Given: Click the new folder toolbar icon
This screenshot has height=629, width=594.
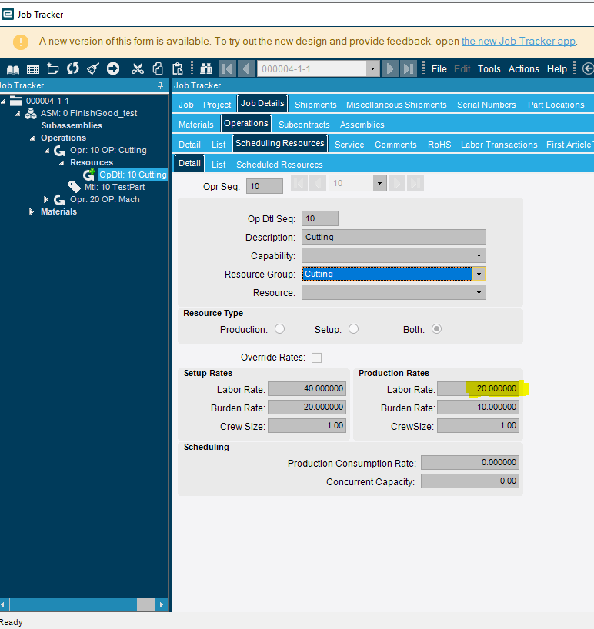Looking at the screenshot, I should coord(53,69).
